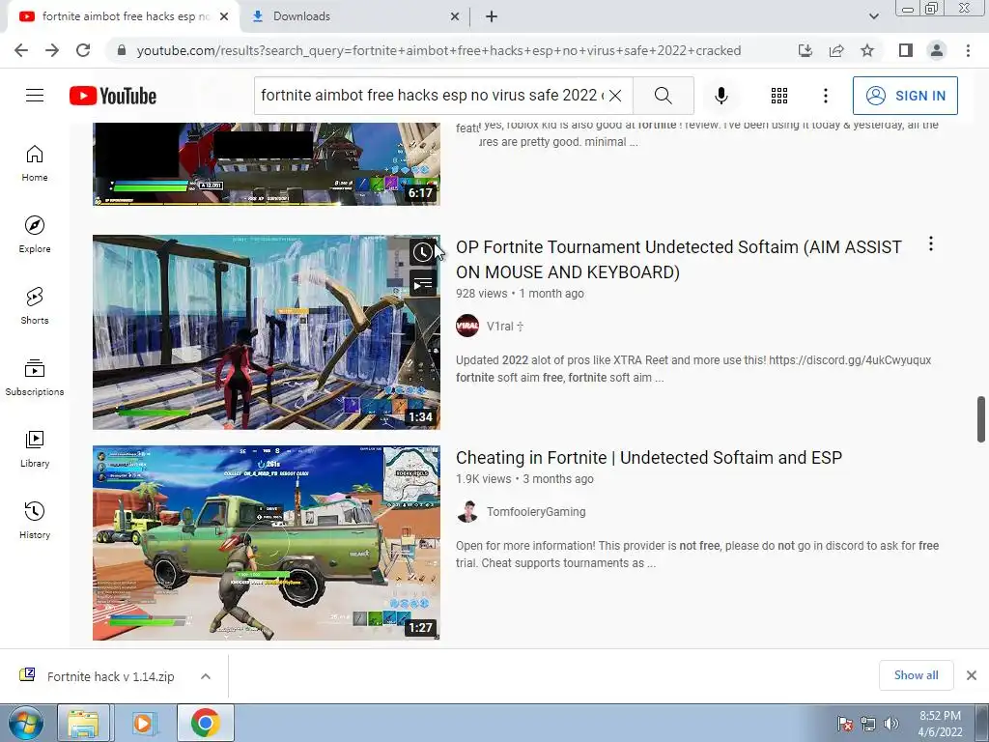Screen dimensions: 989x742
Task: Click the SIGN IN button
Action: point(904,96)
